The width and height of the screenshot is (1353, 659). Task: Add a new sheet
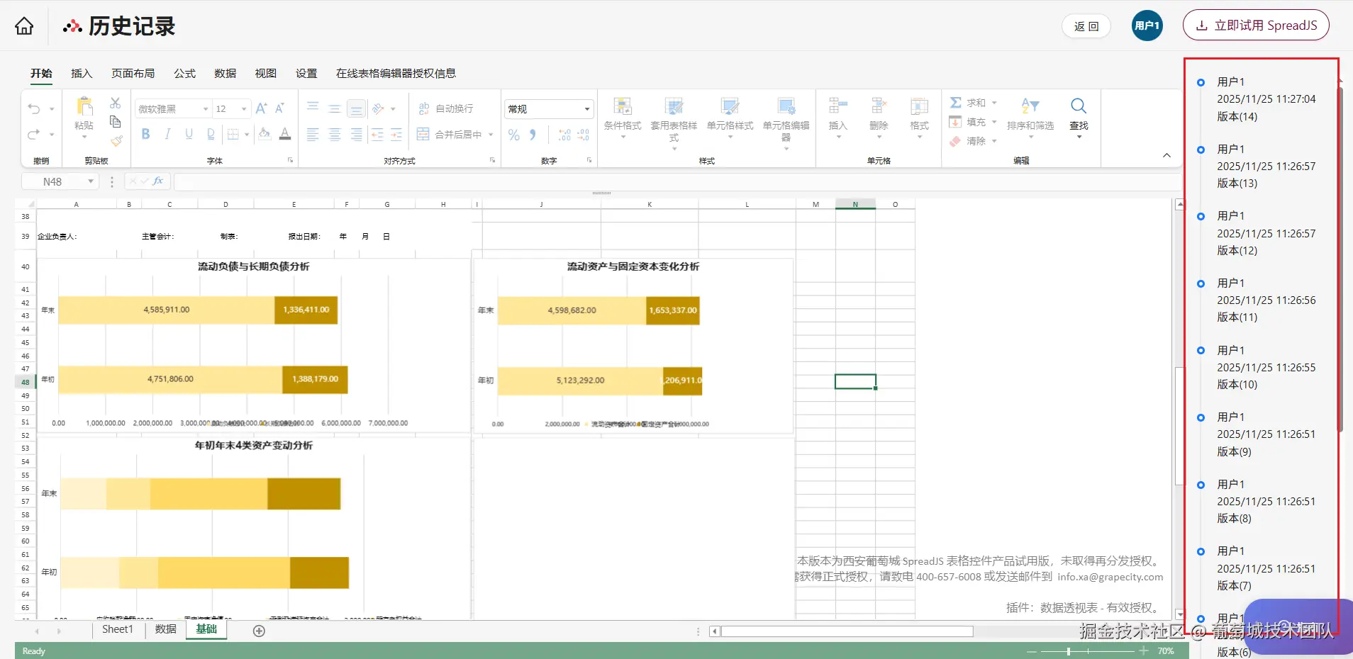pyautogui.click(x=259, y=631)
